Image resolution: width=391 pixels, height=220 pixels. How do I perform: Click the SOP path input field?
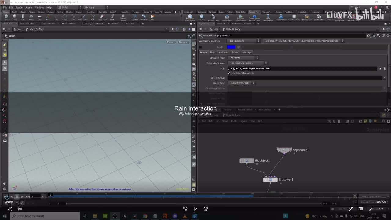[x=302, y=68]
